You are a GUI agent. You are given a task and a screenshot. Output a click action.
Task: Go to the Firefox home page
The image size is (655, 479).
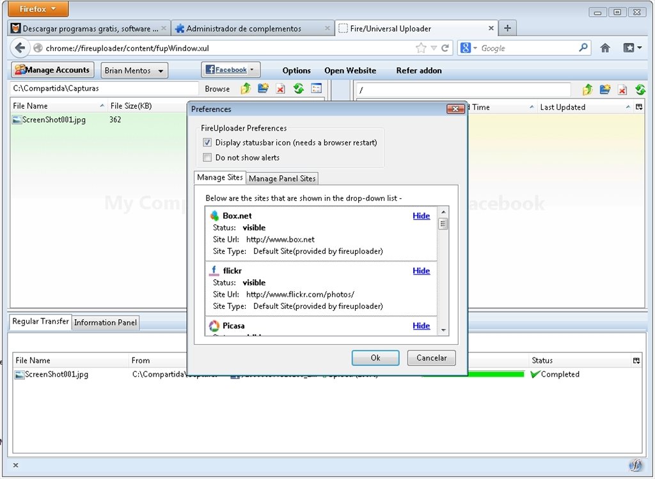point(605,48)
